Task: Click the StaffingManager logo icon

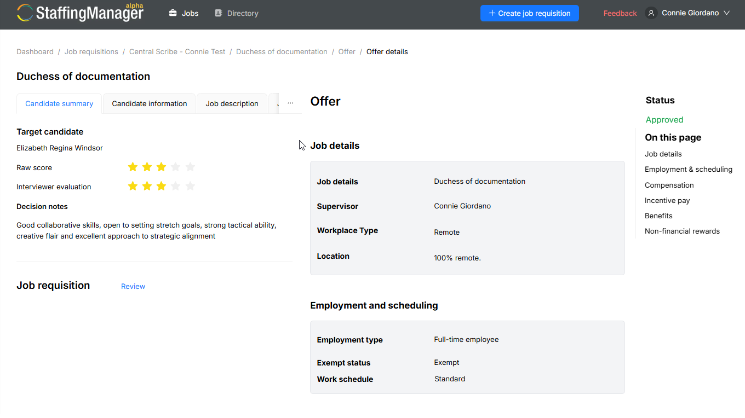Action: click(25, 13)
